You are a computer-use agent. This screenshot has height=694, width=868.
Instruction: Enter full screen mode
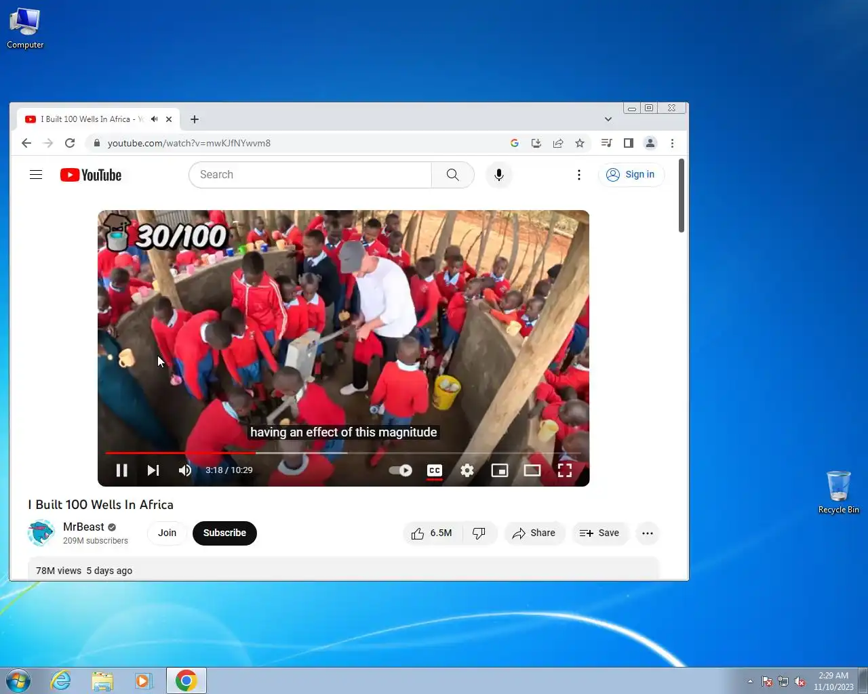point(565,470)
